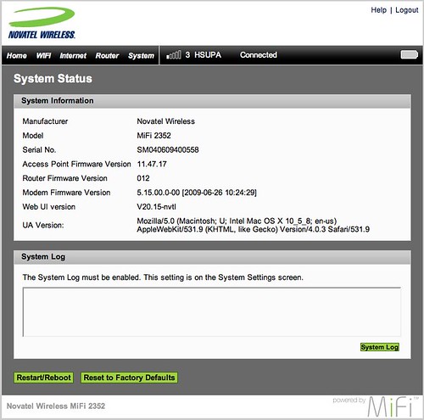The width and height of the screenshot is (424, 420).
Task: Open the Router menu
Action: pyautogui.click(x=107, y=55)
